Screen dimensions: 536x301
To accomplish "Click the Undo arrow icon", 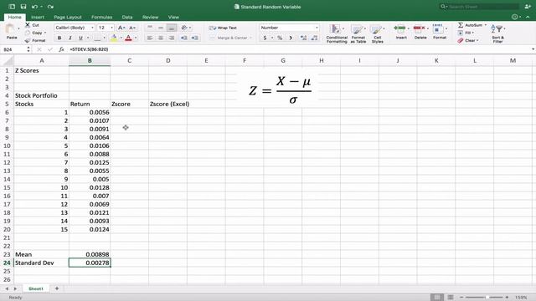I will click(34, 7).
